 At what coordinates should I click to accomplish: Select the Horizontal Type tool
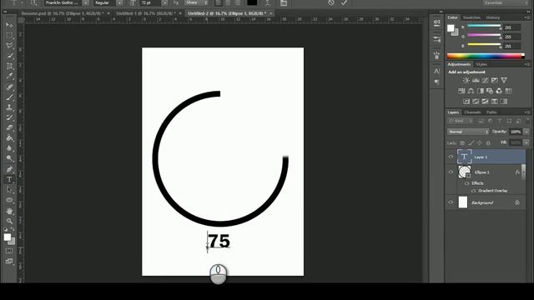click(x=9, y=179)
